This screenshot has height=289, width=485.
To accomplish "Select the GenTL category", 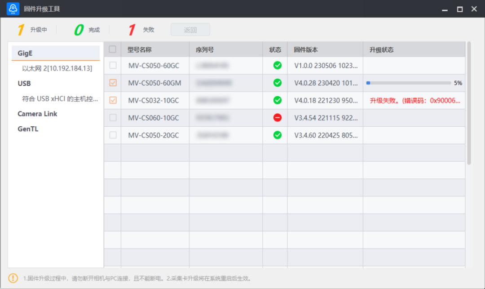I will click(28, 129).
